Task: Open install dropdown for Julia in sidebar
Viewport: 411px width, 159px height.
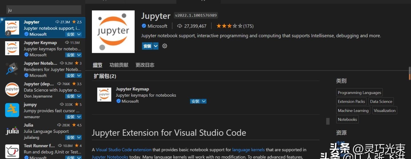Action: (79, 137)
